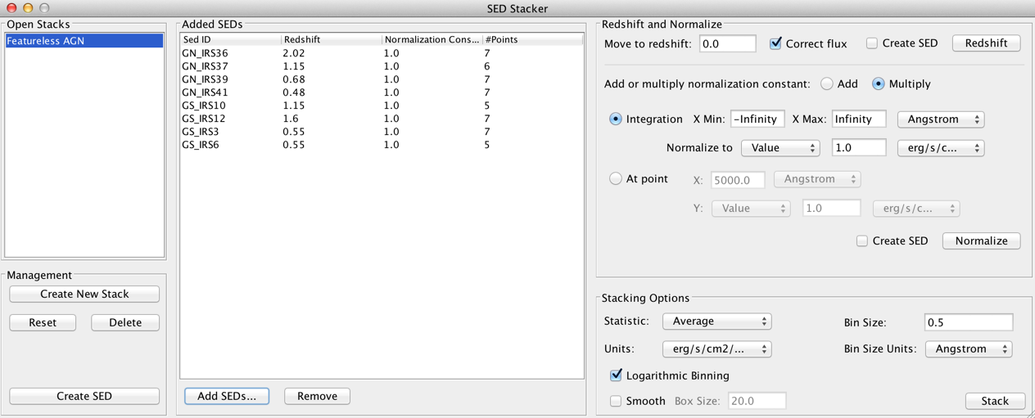This screenshot has width=1035, height=418.
Task: Sort by #Points column header
Action: [532, 39]
